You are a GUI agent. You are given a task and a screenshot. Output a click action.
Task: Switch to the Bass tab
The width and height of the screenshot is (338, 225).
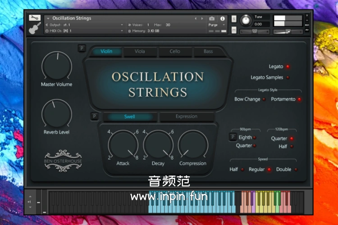pyautogui.click(x=208, y=51)
